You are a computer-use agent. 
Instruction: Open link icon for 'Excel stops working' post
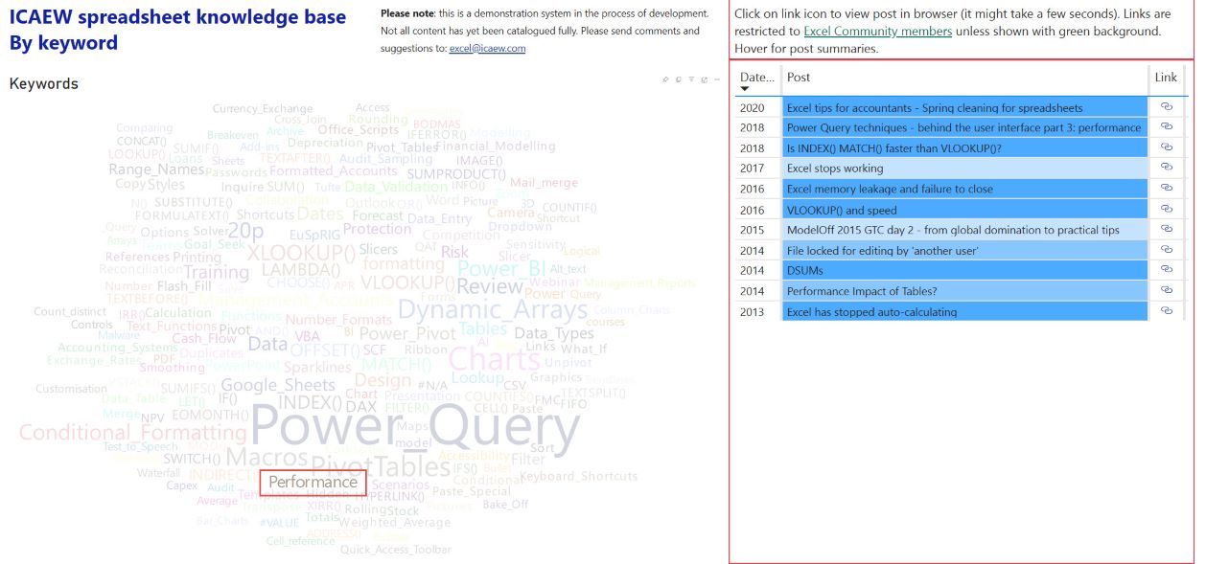tap(1166, 168)
